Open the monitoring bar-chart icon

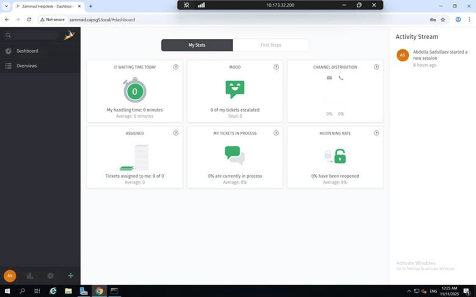point(29,276)
